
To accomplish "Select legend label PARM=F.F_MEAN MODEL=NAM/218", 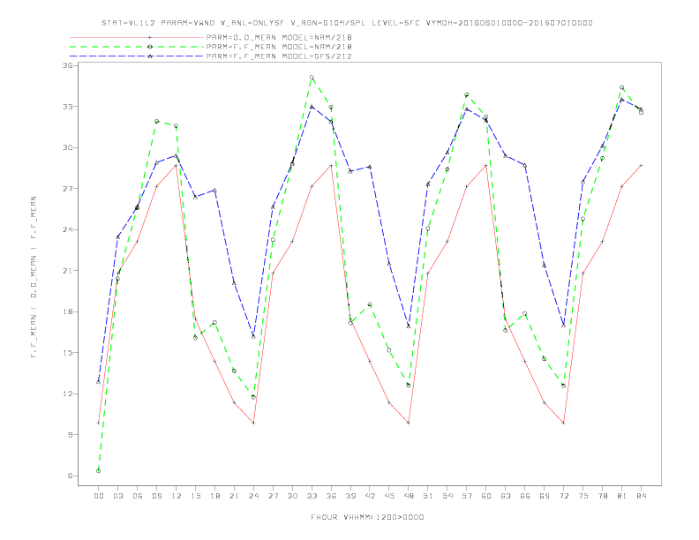I will click(x=279, y=47).
